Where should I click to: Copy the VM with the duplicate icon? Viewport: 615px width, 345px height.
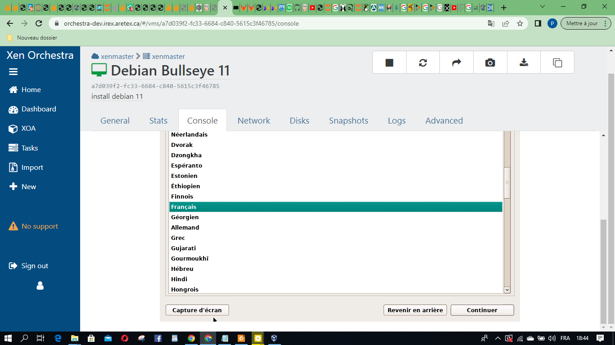tap(557, 62)
